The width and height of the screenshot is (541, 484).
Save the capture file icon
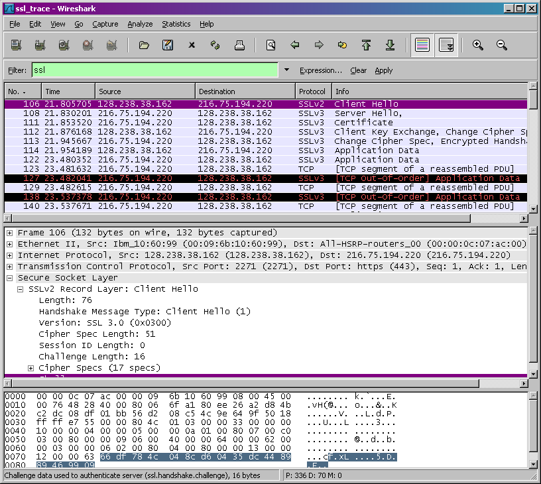click(x=168, y=45)
